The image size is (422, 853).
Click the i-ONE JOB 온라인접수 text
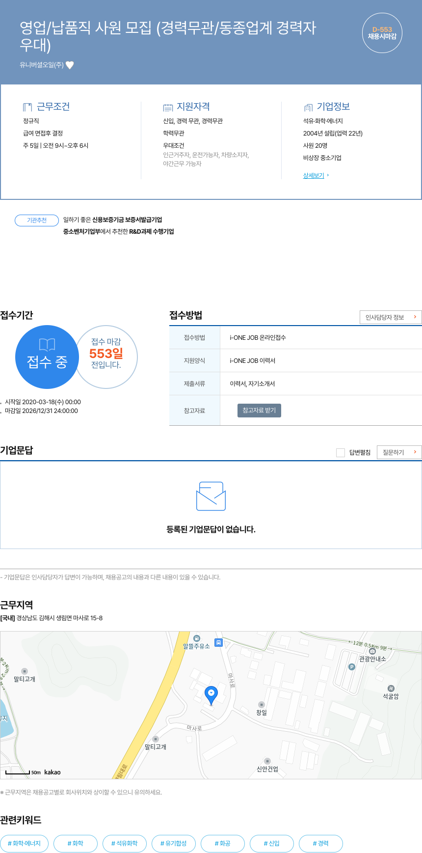tap(258, 337)
